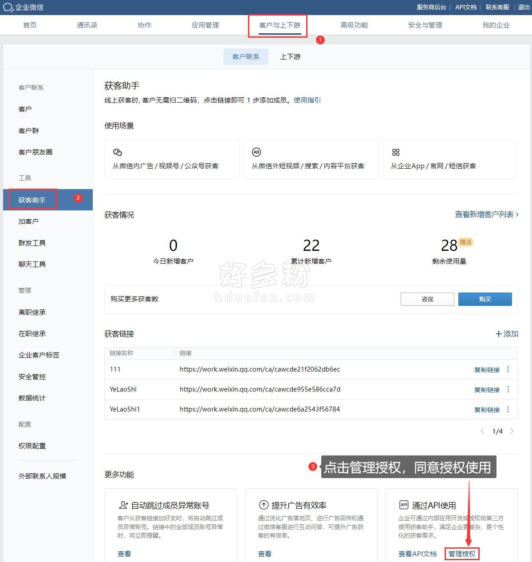Click the WeChat ads scenario icon
532x562 pixels.
(x=118, y=152)
